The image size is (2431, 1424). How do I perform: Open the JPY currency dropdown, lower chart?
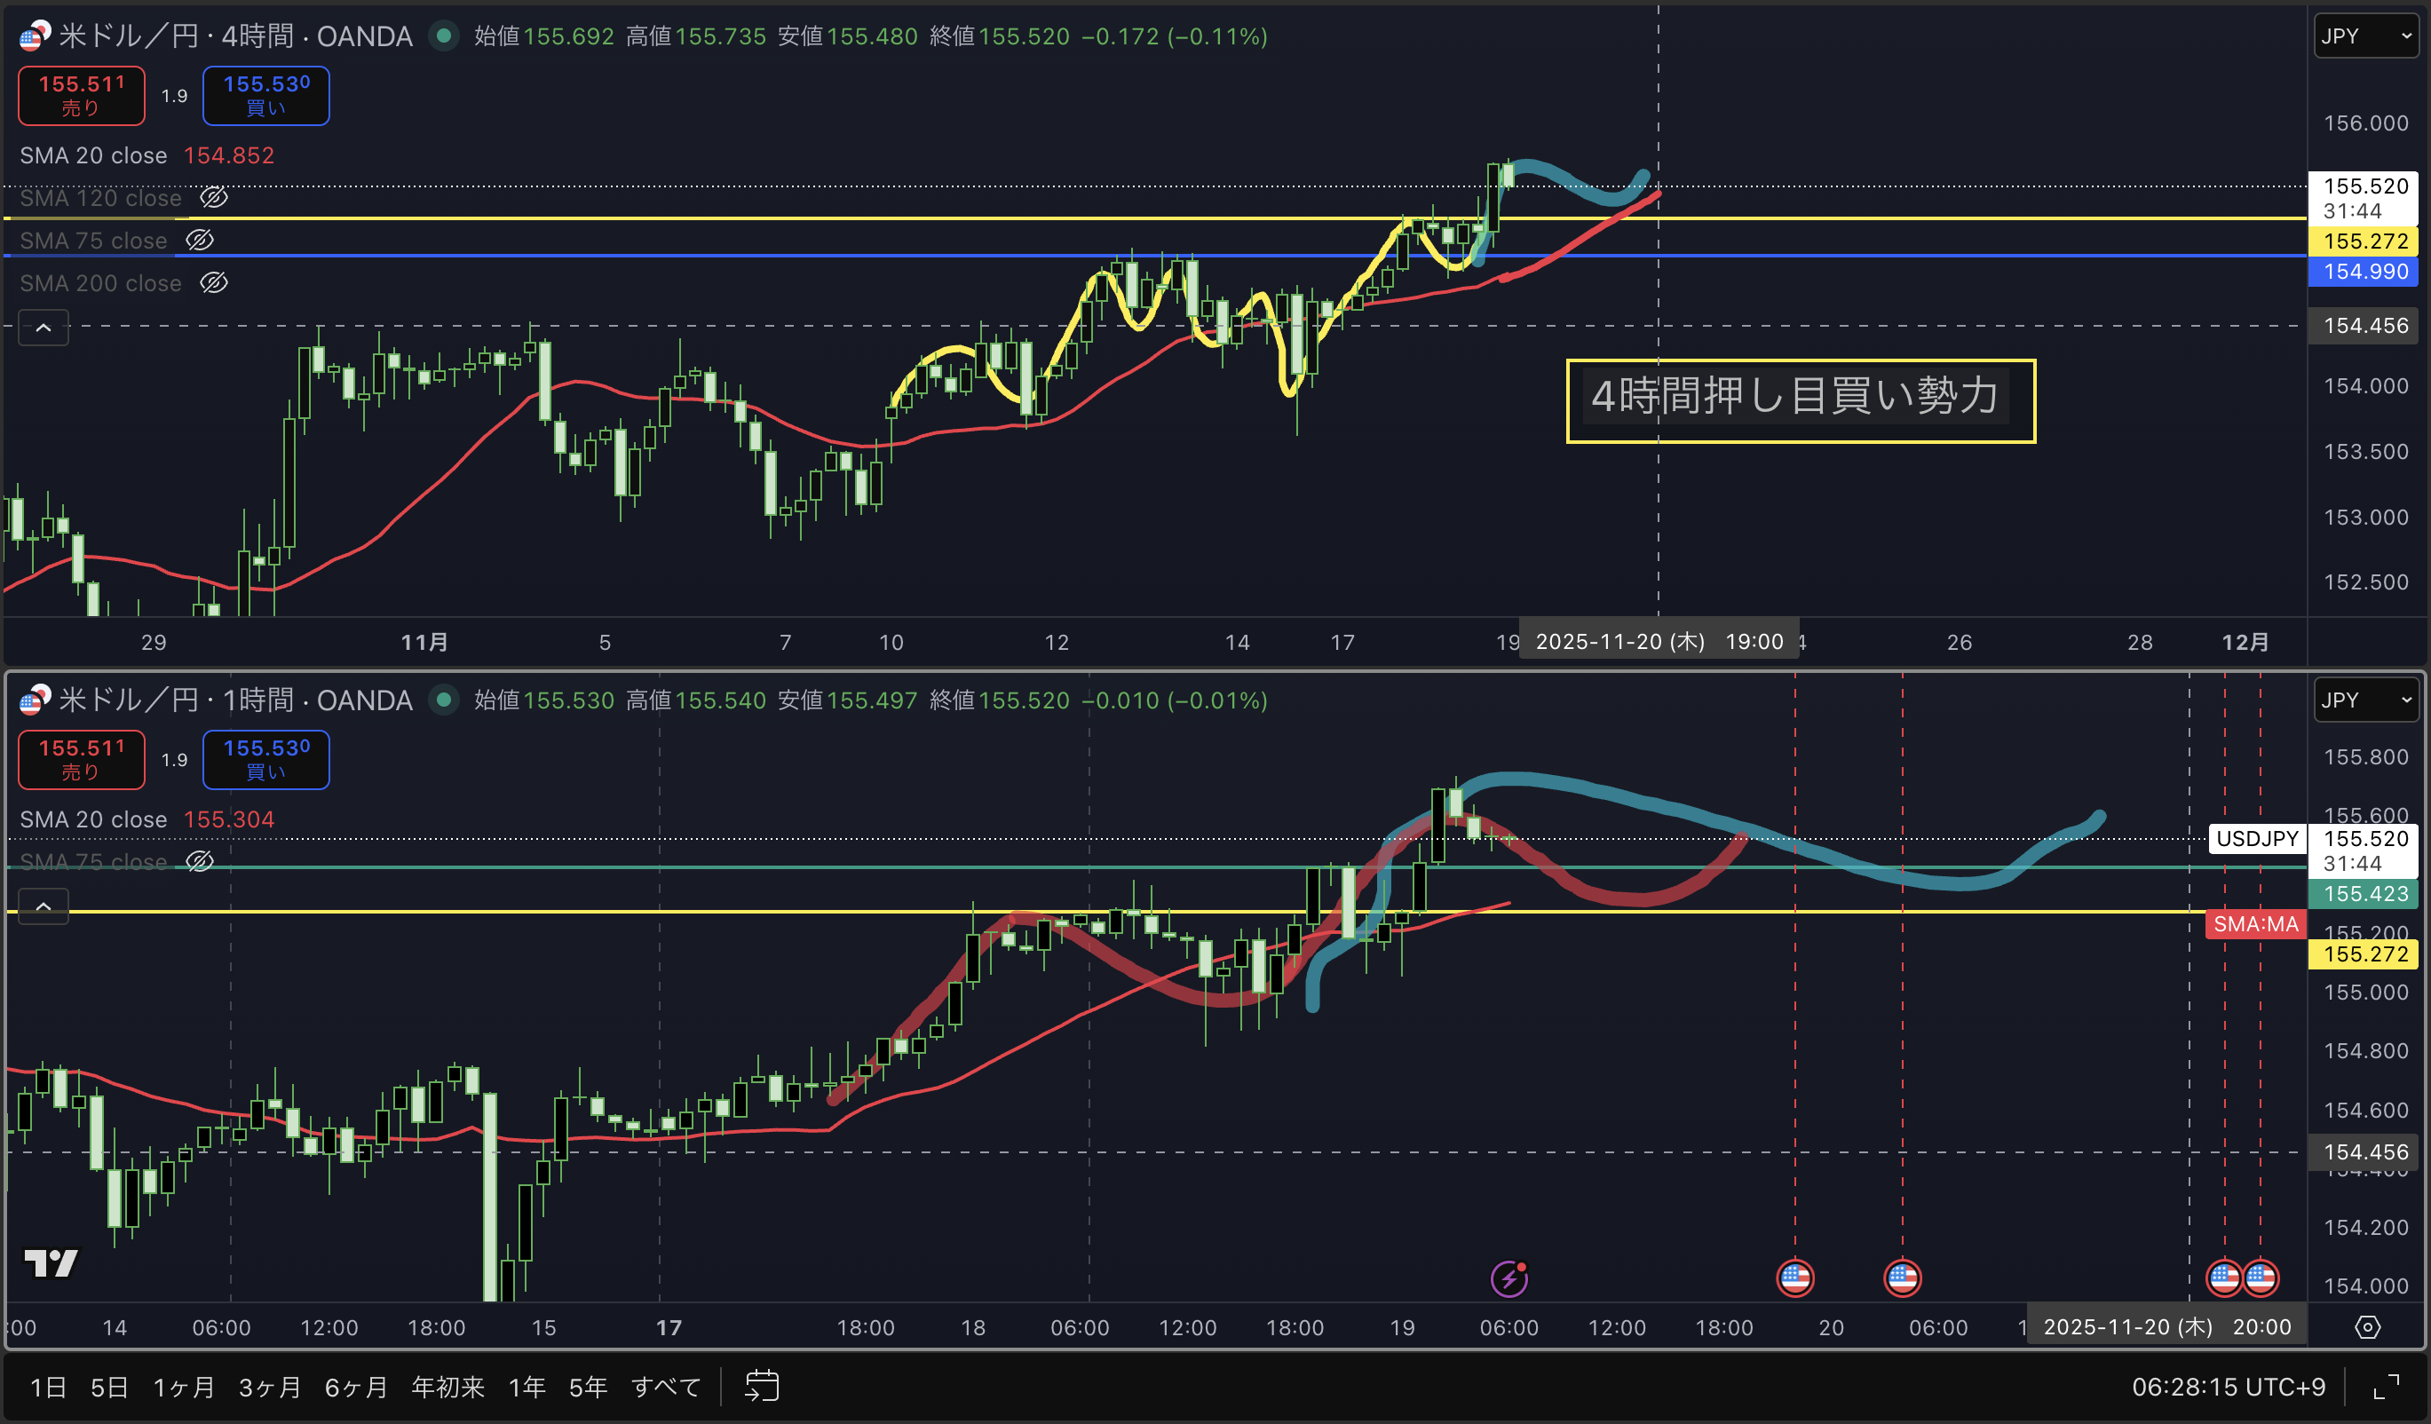[x=2365, y=700]
